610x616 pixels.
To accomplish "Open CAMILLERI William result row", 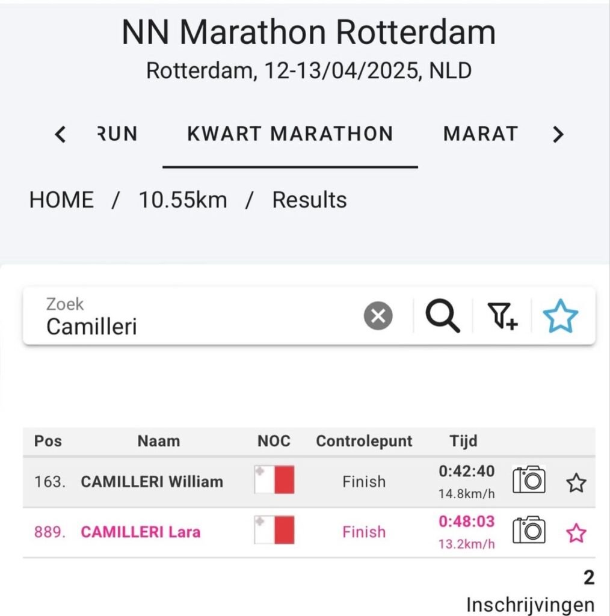I will (x=309, y=482).
